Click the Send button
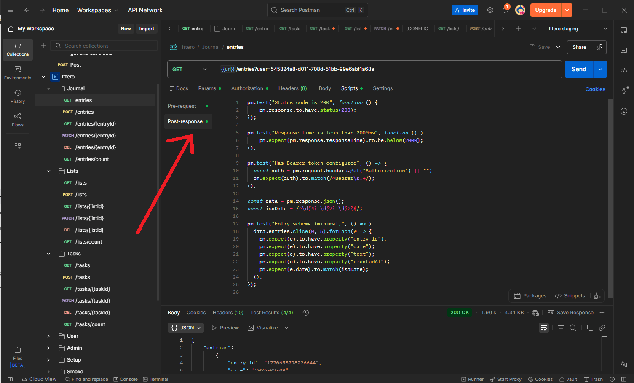The image size is (634, 383). click(x=578, y=69)
